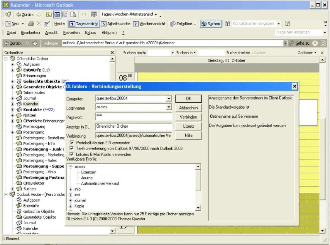Image resolution: width=330 pixels, height=245 pixels.
Task: Click the delete X toolbar icon
Action: [x=39, y=24]
